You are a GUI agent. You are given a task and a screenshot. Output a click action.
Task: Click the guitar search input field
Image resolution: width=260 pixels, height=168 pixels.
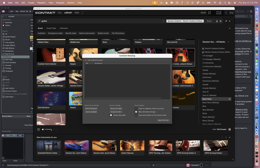click(x=101, y=21)
